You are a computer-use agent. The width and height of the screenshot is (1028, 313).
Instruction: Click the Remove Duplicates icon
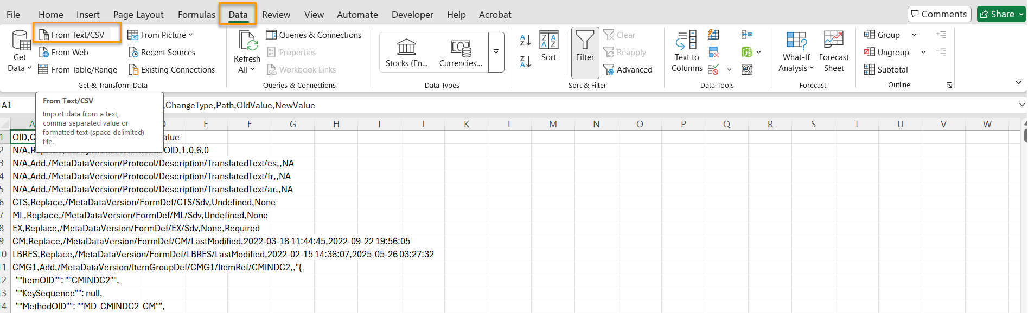coord(713,53)
